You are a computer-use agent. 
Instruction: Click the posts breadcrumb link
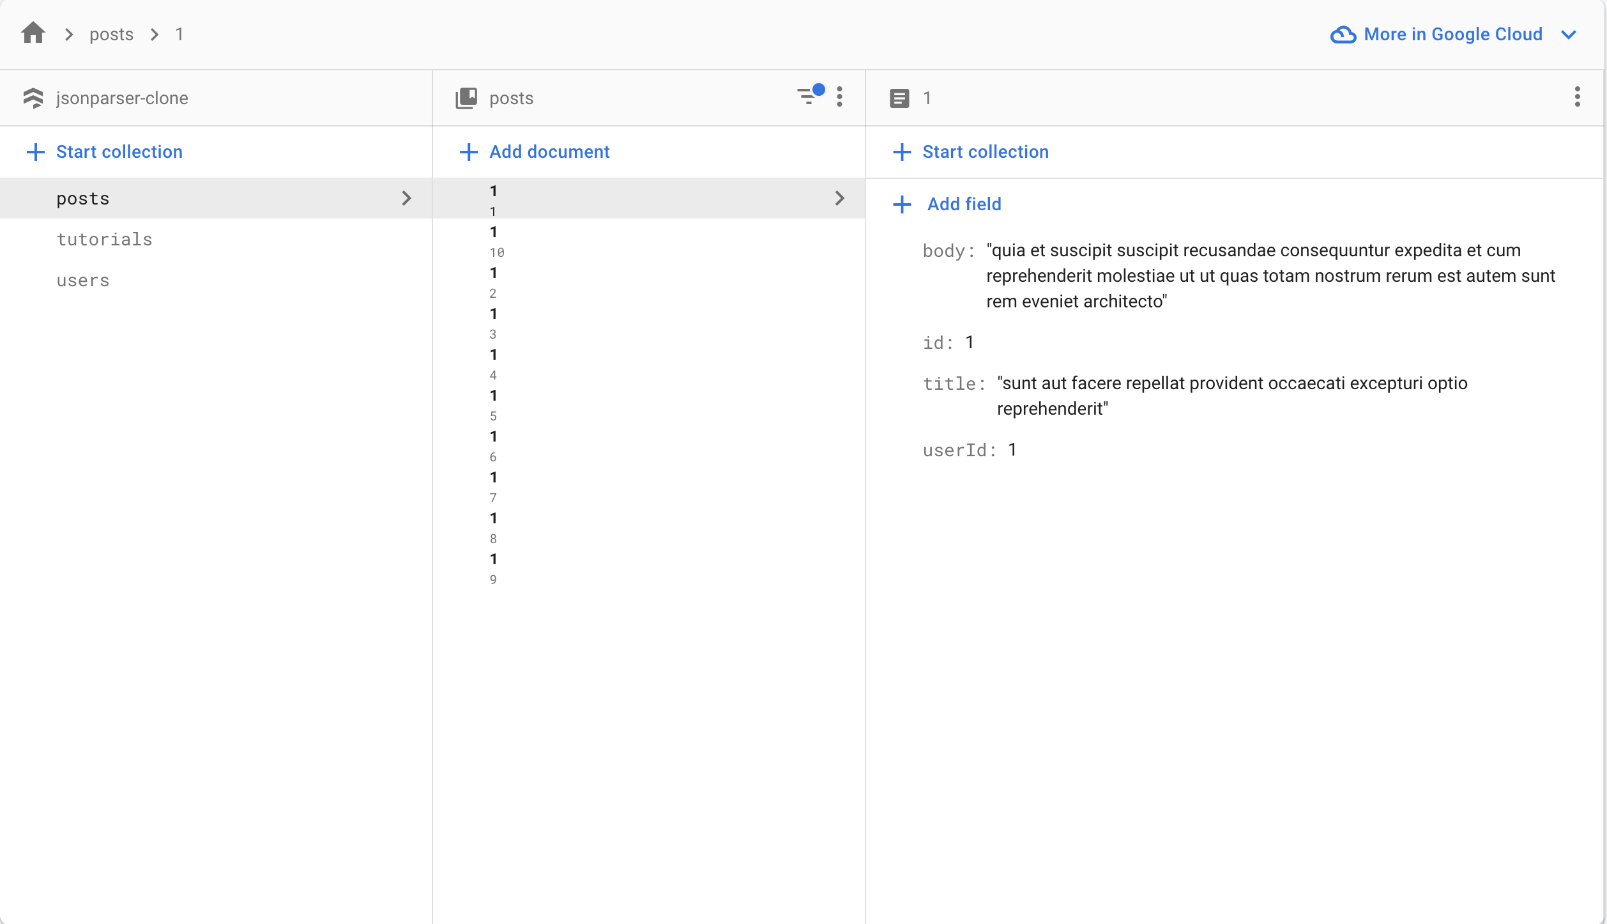click(112, 33)
